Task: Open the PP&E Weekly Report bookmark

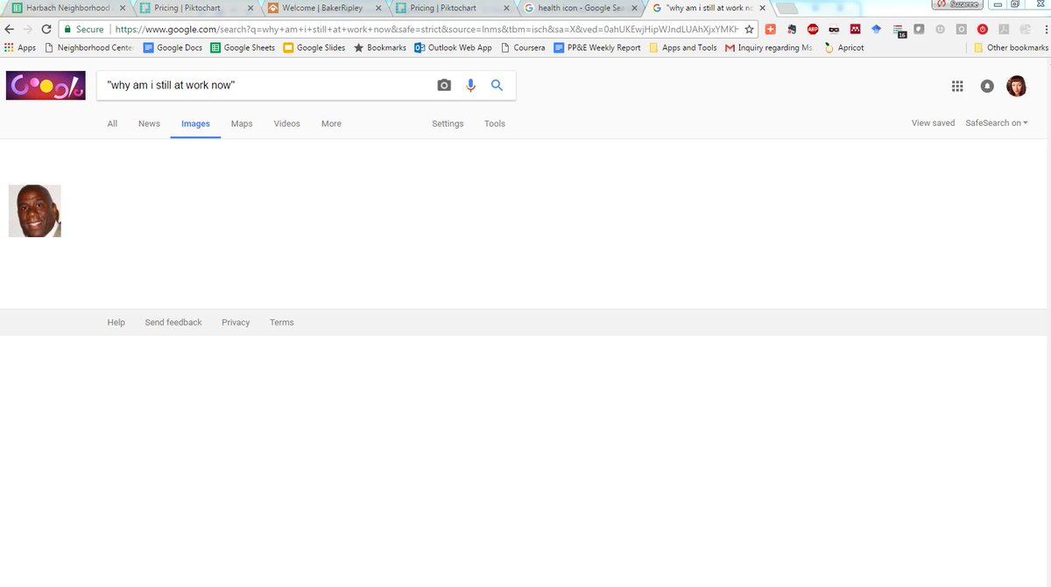Action: click(597, 47)
